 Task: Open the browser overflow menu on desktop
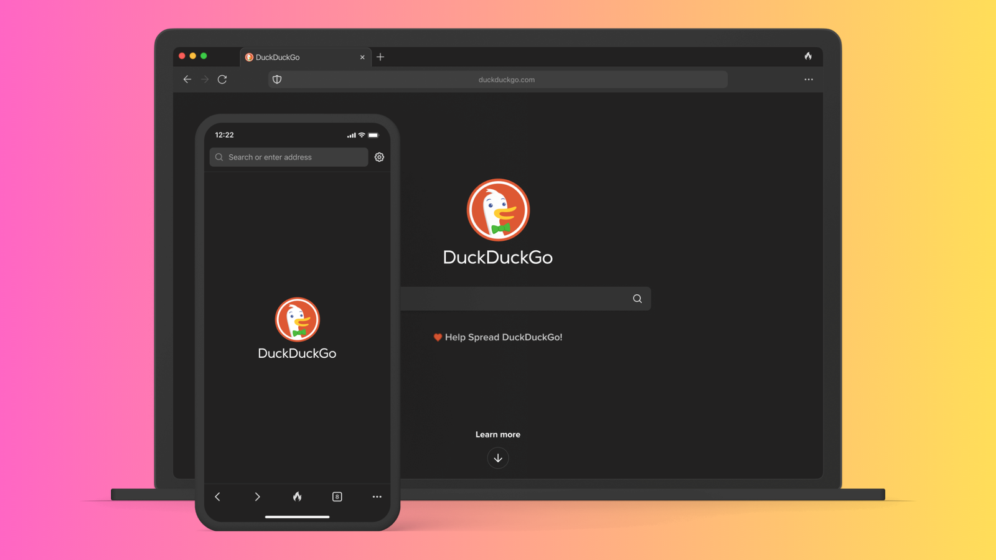pos(809,79)
